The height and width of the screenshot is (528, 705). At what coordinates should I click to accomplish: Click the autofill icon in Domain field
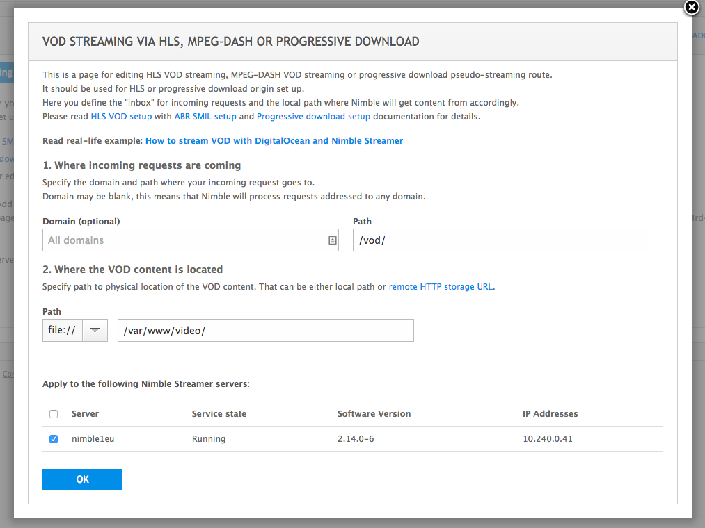pos(332,240)
